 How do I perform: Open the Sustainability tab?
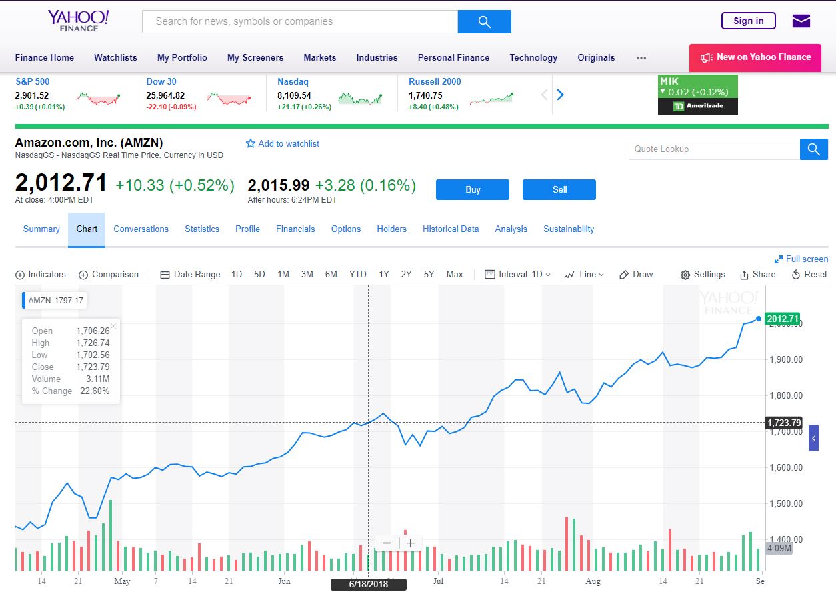(x=569, y=229)
